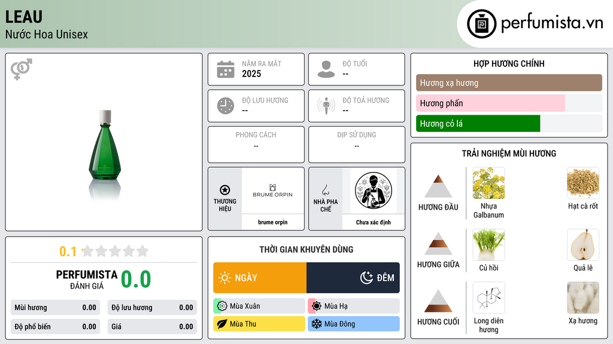Click the Hương cuối pyramid icon
The width and height of the screenshot is (613, 344).
coord(438,301)
